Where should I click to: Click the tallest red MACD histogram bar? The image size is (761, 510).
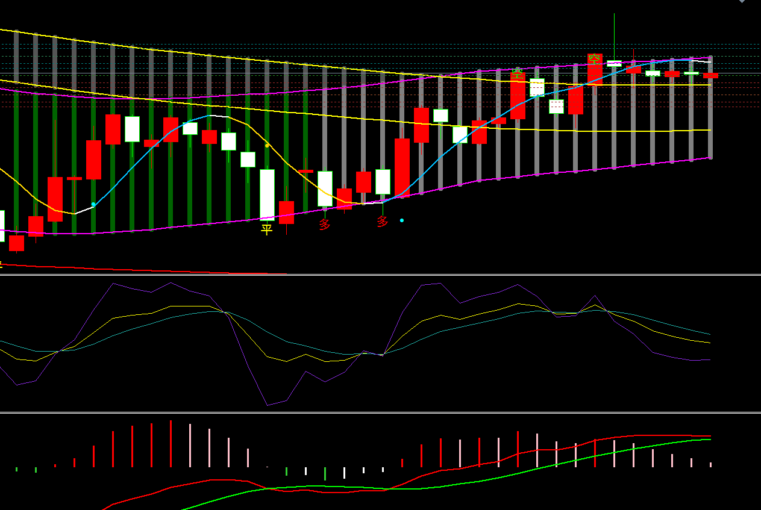(171, 444)
